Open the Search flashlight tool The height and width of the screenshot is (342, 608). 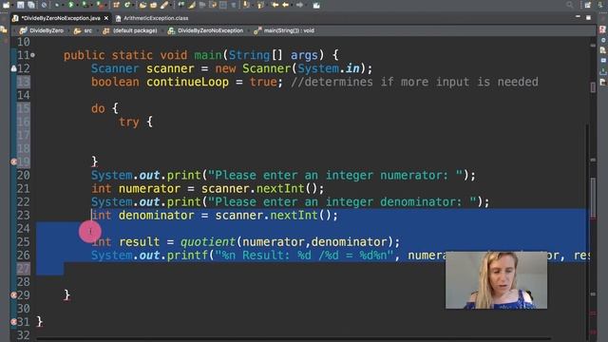tap(164, 5)
